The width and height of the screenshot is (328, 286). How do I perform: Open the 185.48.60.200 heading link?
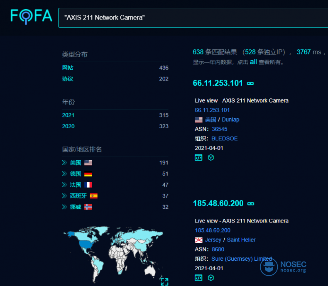tap(218, 203)
